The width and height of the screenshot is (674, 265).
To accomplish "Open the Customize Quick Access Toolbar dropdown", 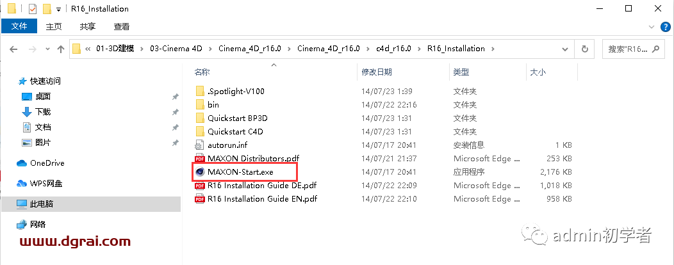I will pos(58,9).
